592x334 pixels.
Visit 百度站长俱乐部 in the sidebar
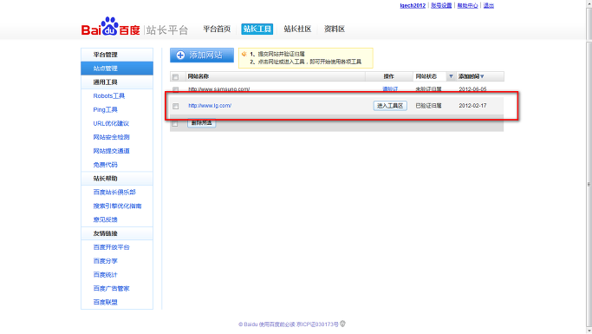114,193
